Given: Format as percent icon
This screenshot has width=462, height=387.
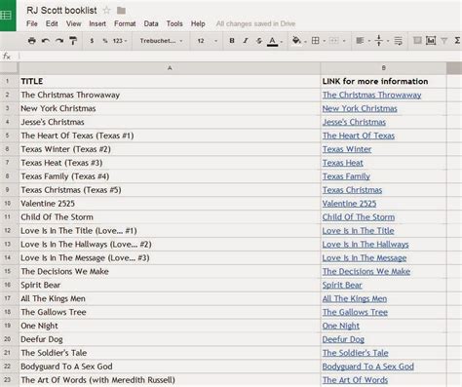Looking at the screenshot, I should [105, 41].
